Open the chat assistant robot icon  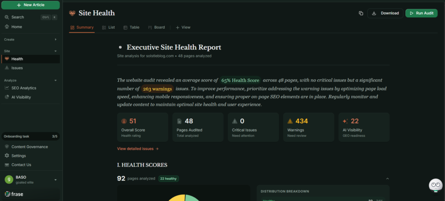435,185
